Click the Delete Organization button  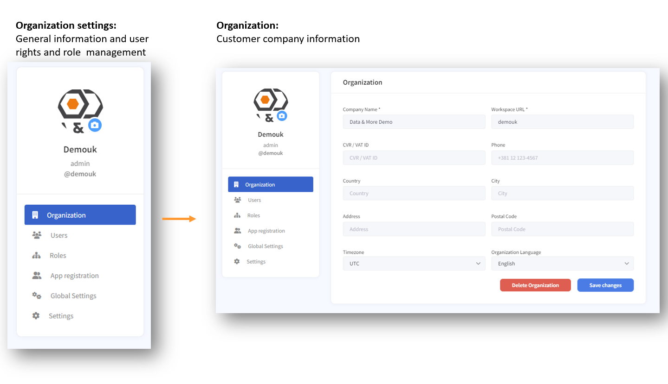[535, 285]
